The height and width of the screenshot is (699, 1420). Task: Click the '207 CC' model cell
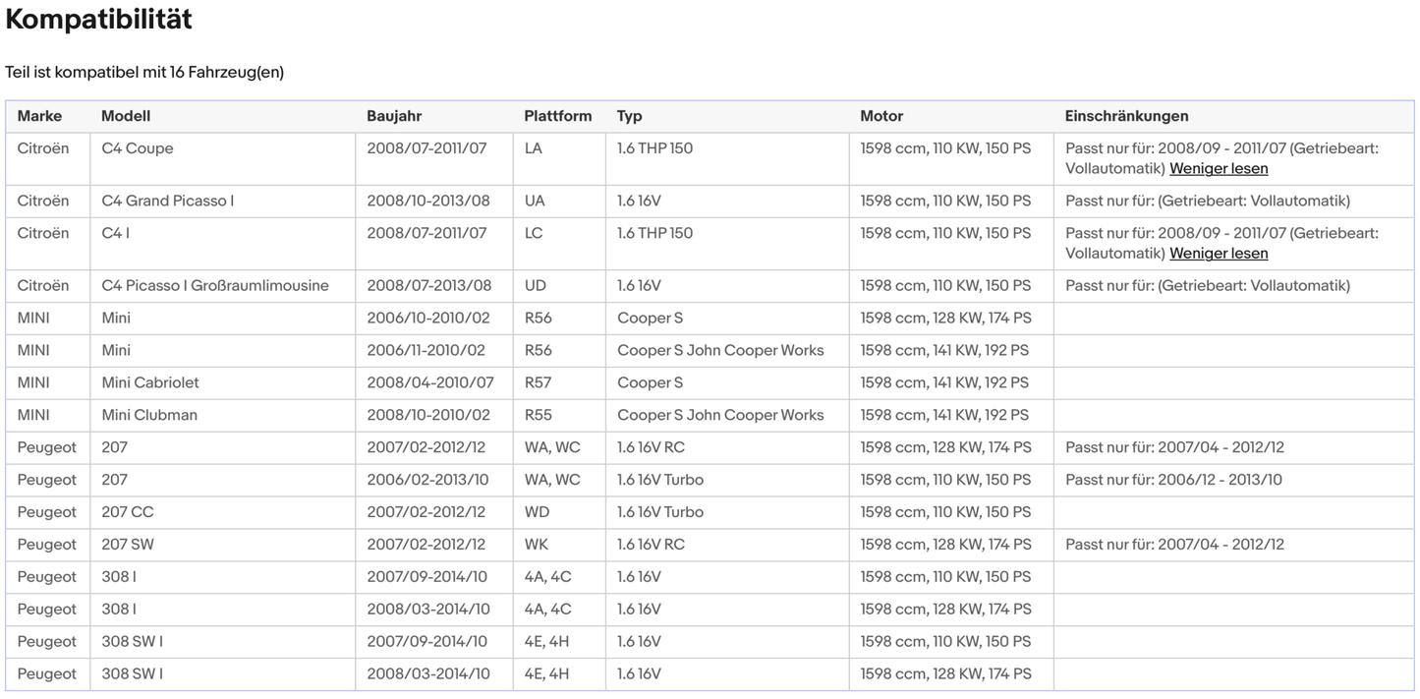pos(127,511)
